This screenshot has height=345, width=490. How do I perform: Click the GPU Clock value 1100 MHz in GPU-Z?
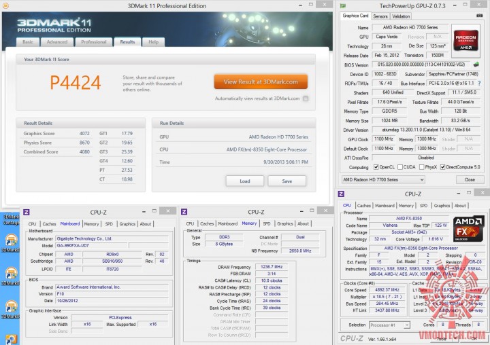coord(383,139)
